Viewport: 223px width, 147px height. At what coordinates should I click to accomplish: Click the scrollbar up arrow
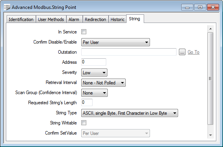pyautogui.click(x=211, y=29)
